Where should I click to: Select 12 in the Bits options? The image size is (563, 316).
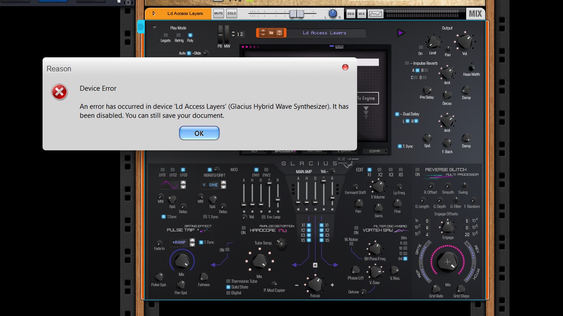[405, 253]
